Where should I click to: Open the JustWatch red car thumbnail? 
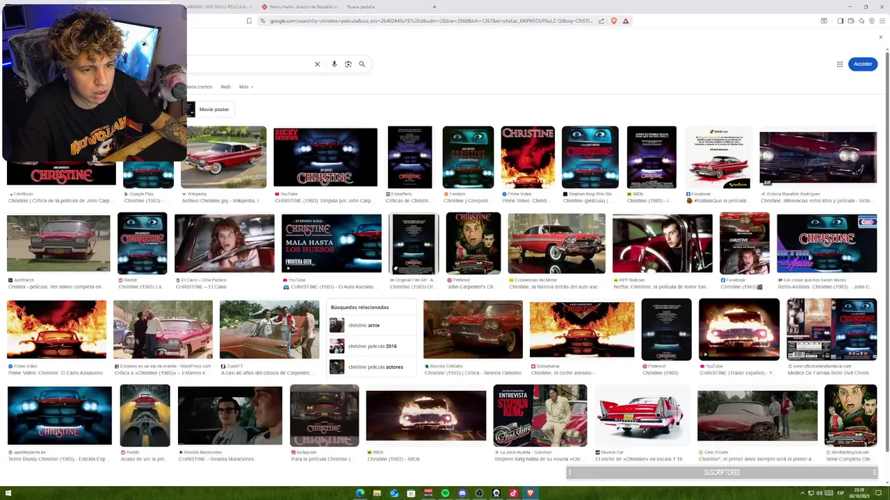58,244
